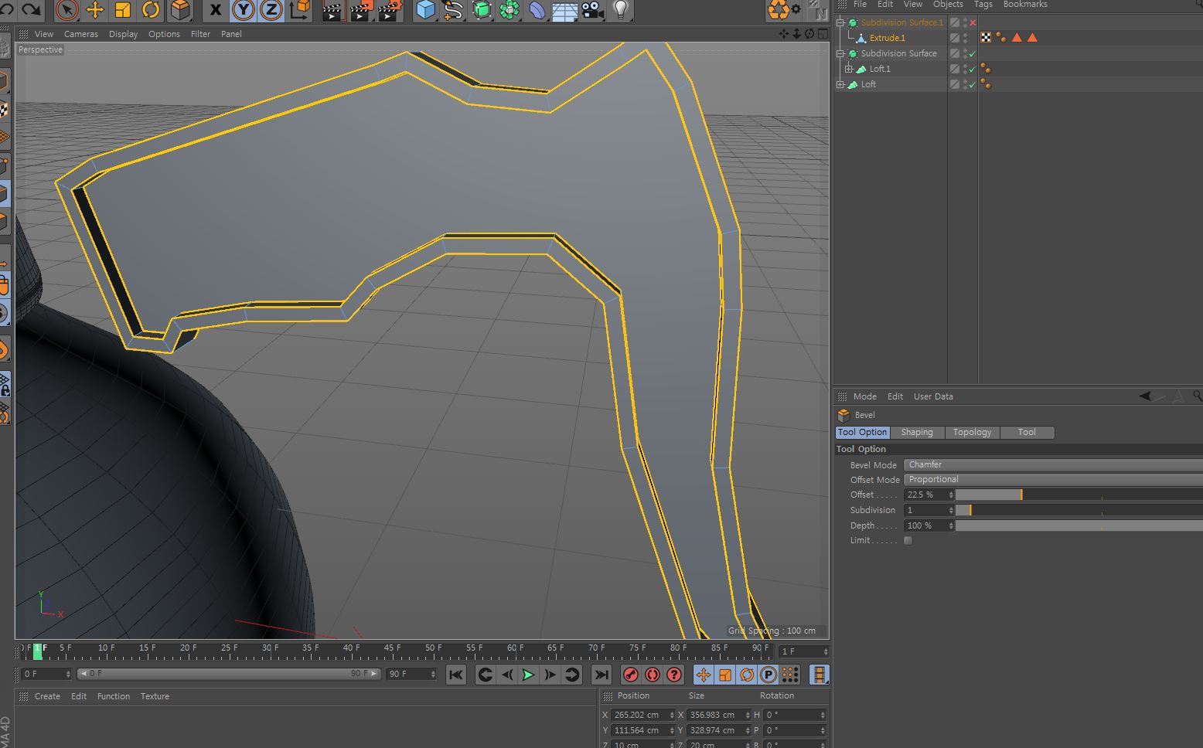Click the coordinate system axis icon
The image size is (1203, 748).
[300, 10]
